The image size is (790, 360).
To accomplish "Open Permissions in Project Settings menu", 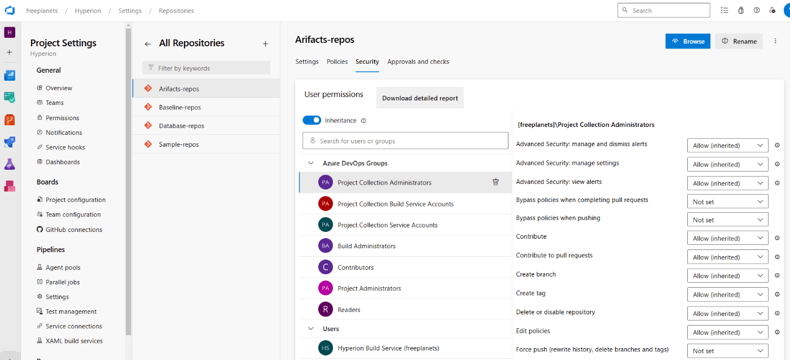I will pyautogui.click(x=62, y=118).
